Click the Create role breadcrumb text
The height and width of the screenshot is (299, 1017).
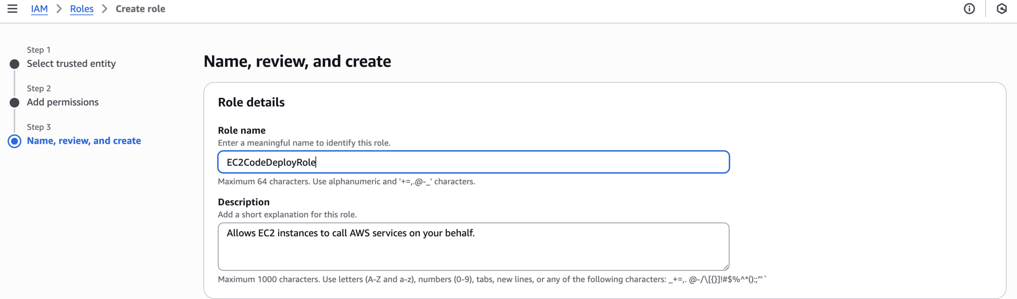tap(140, 9)
